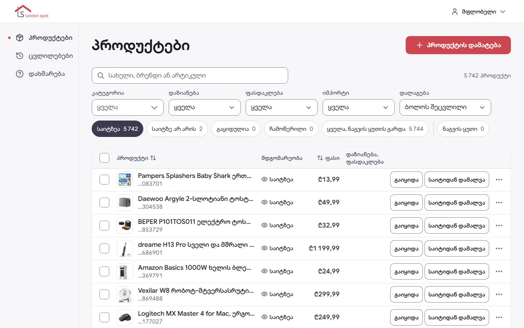Check the Daewoo Argyle row checkbox
This screenshot has height=328, width=524.
[104, 203]
